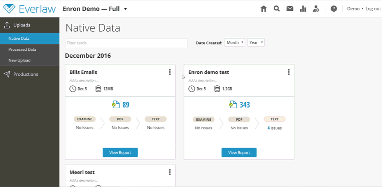Open the analytics bar chart icon

click(x=303, y=9)
